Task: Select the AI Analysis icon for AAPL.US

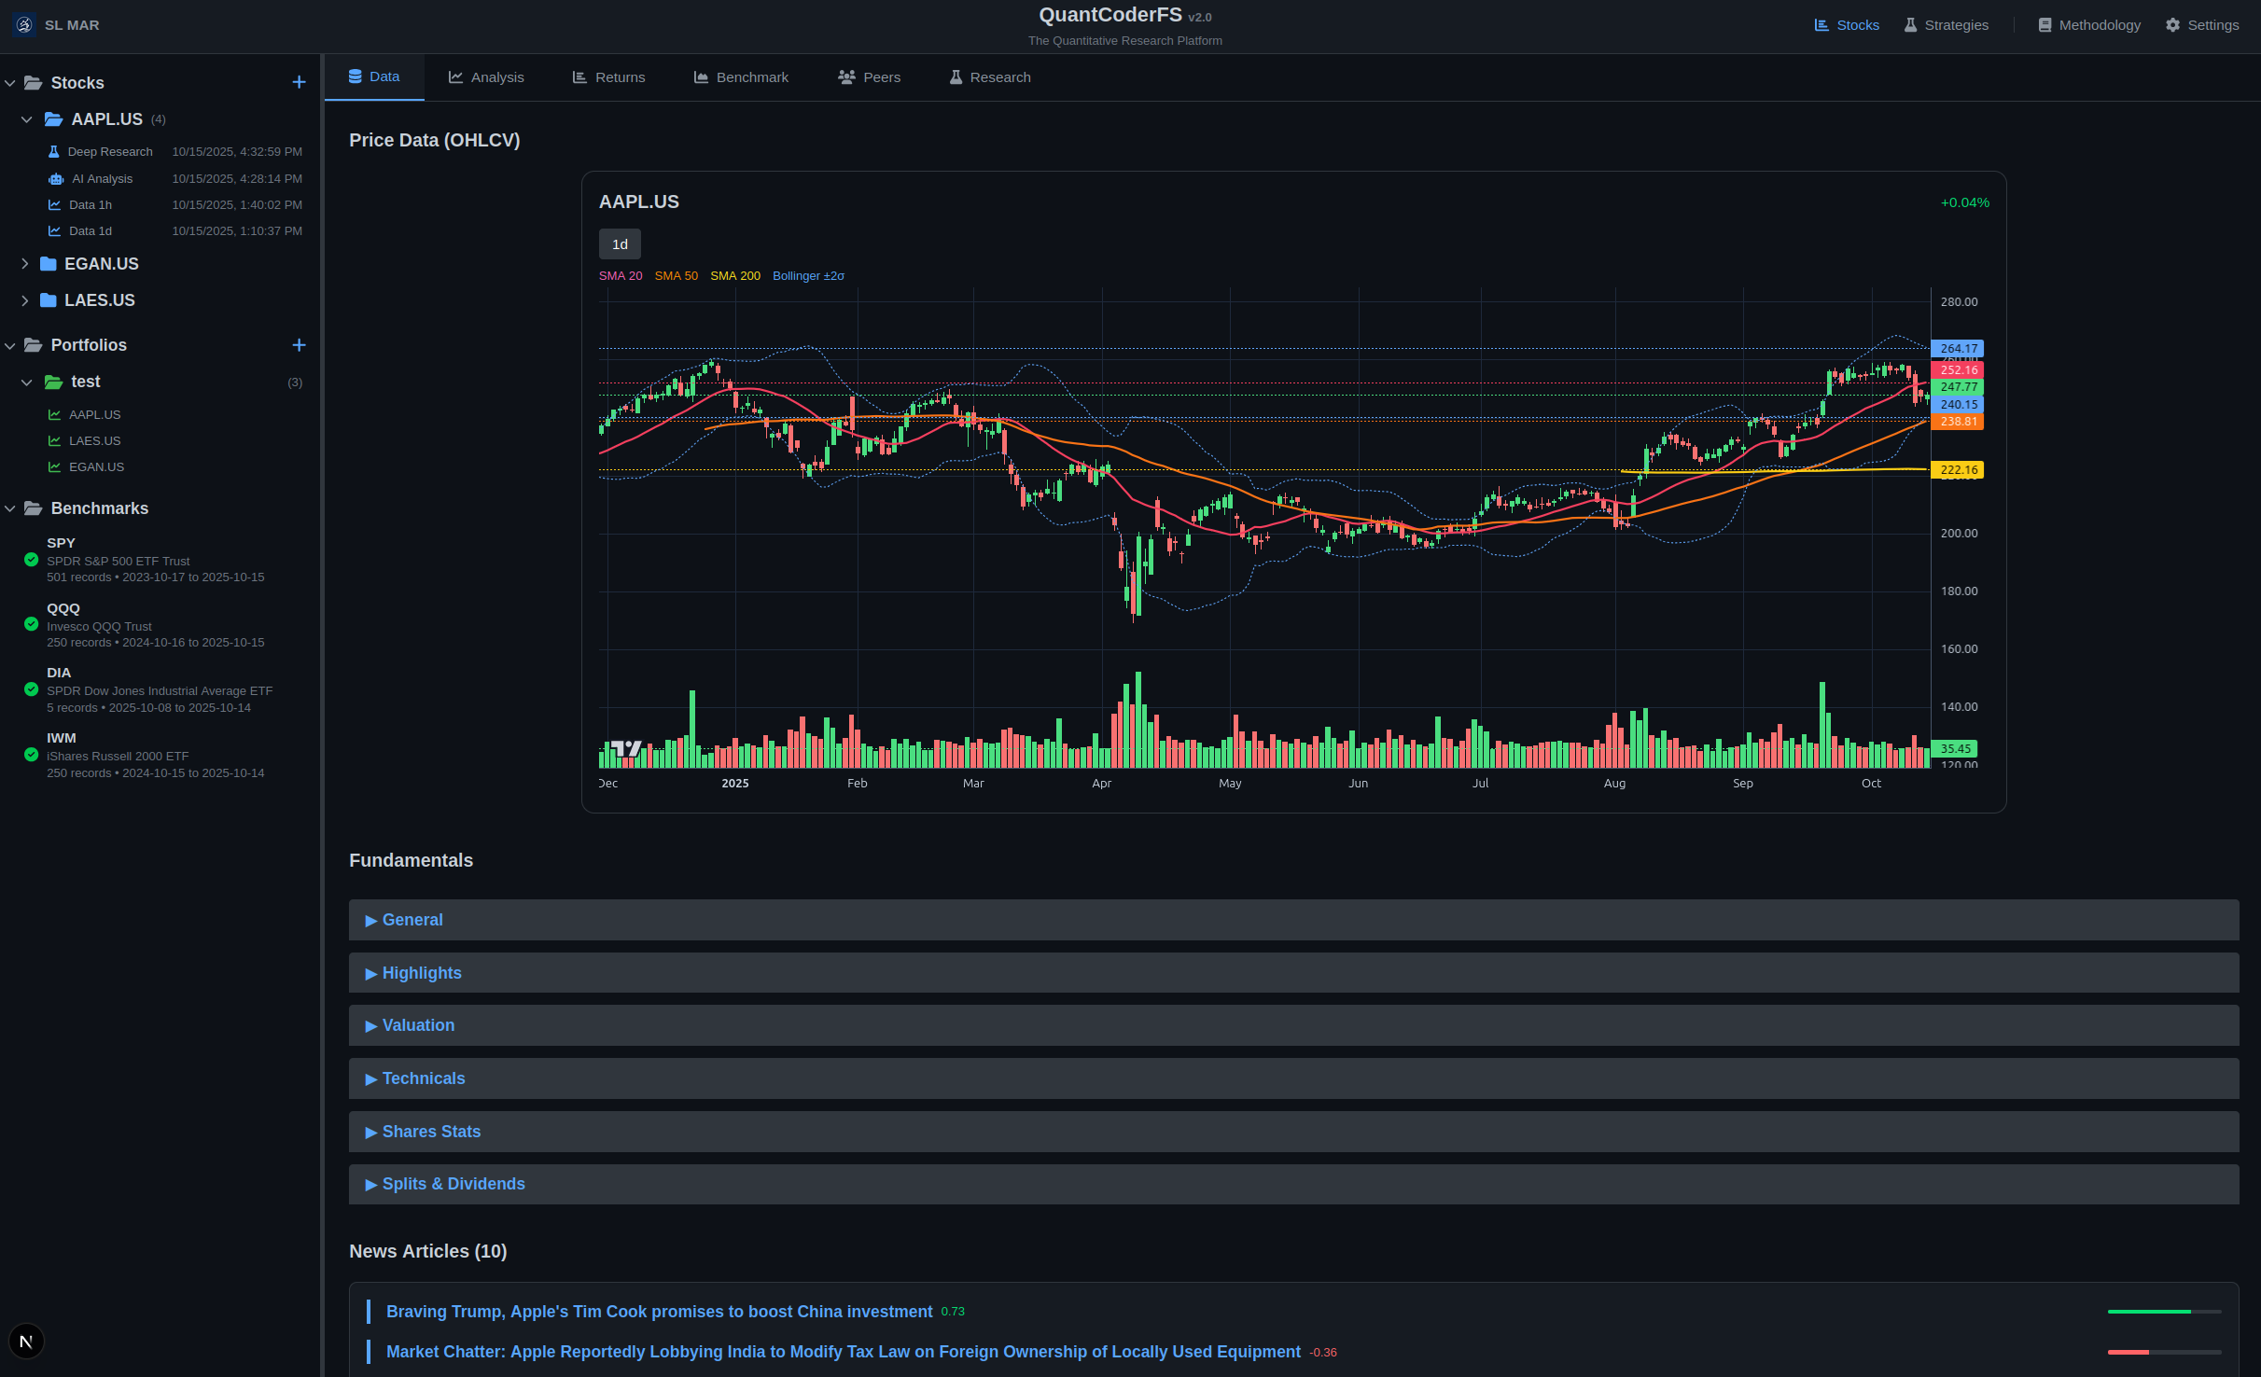Action: point(54,178)
